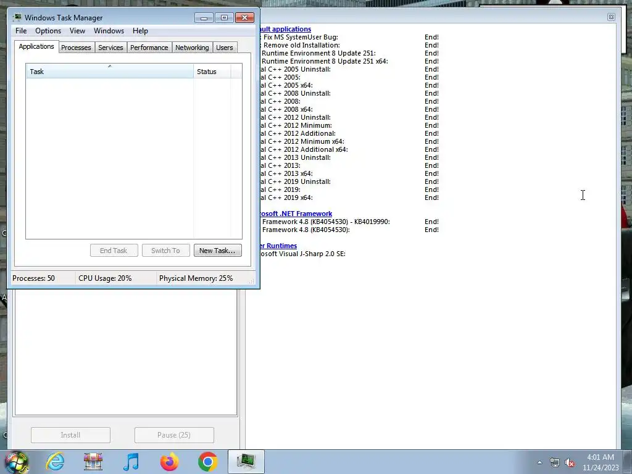
Task: Select 'Runtime Environment 8 Update 251 x64:' line
Action: pos(325,61)
